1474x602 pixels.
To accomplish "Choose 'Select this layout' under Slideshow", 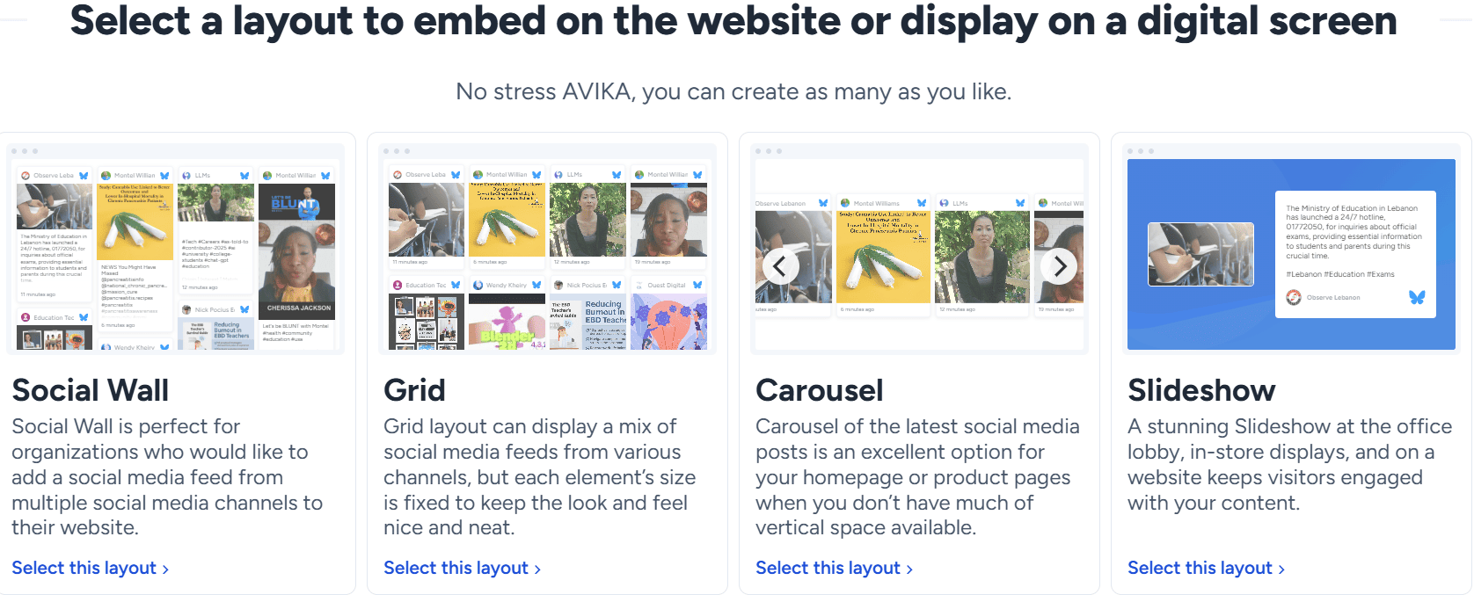I will [1206, 569].
